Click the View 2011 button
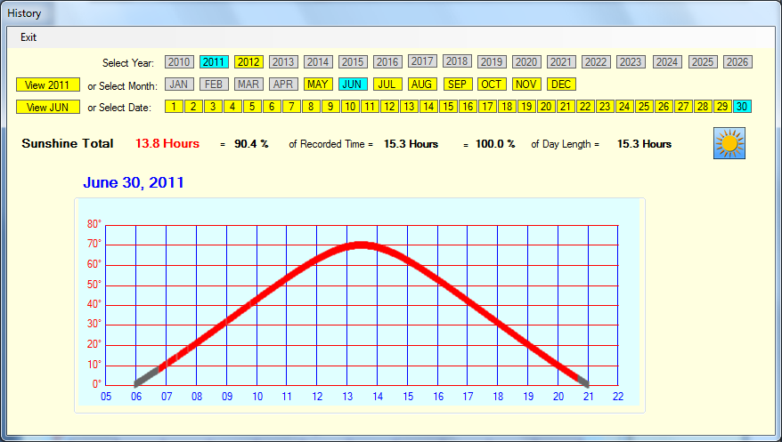 click(48, 85)
